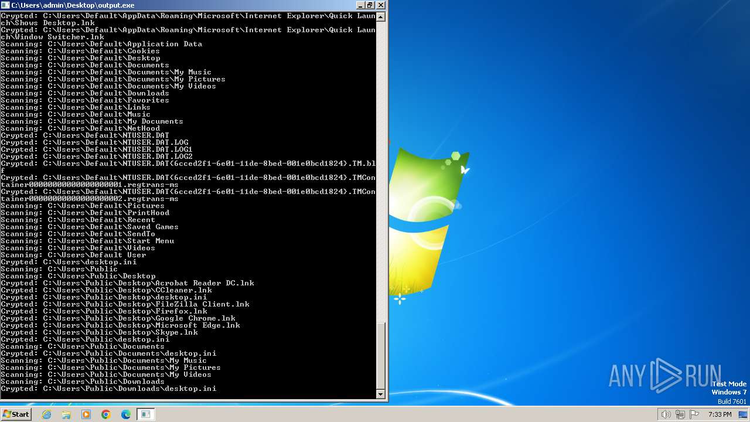Open the network tray icon
750x422 pixels.
680,414
